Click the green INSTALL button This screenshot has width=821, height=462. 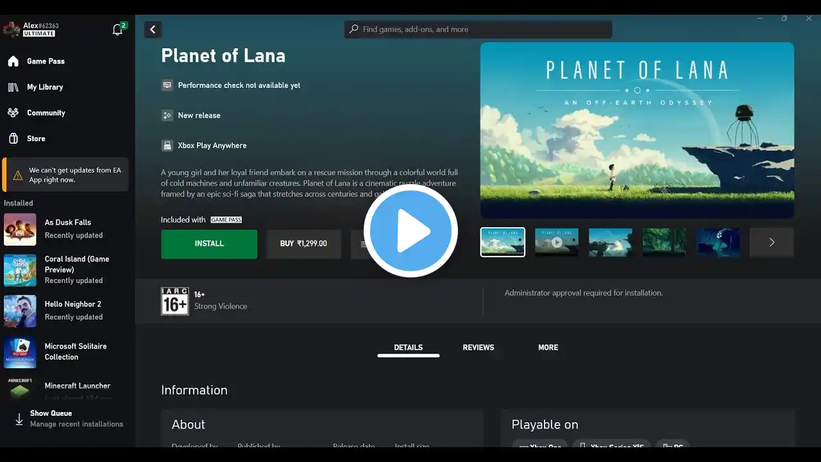209,244
